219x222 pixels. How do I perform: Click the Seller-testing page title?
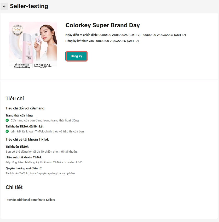(x=29, y=6)
